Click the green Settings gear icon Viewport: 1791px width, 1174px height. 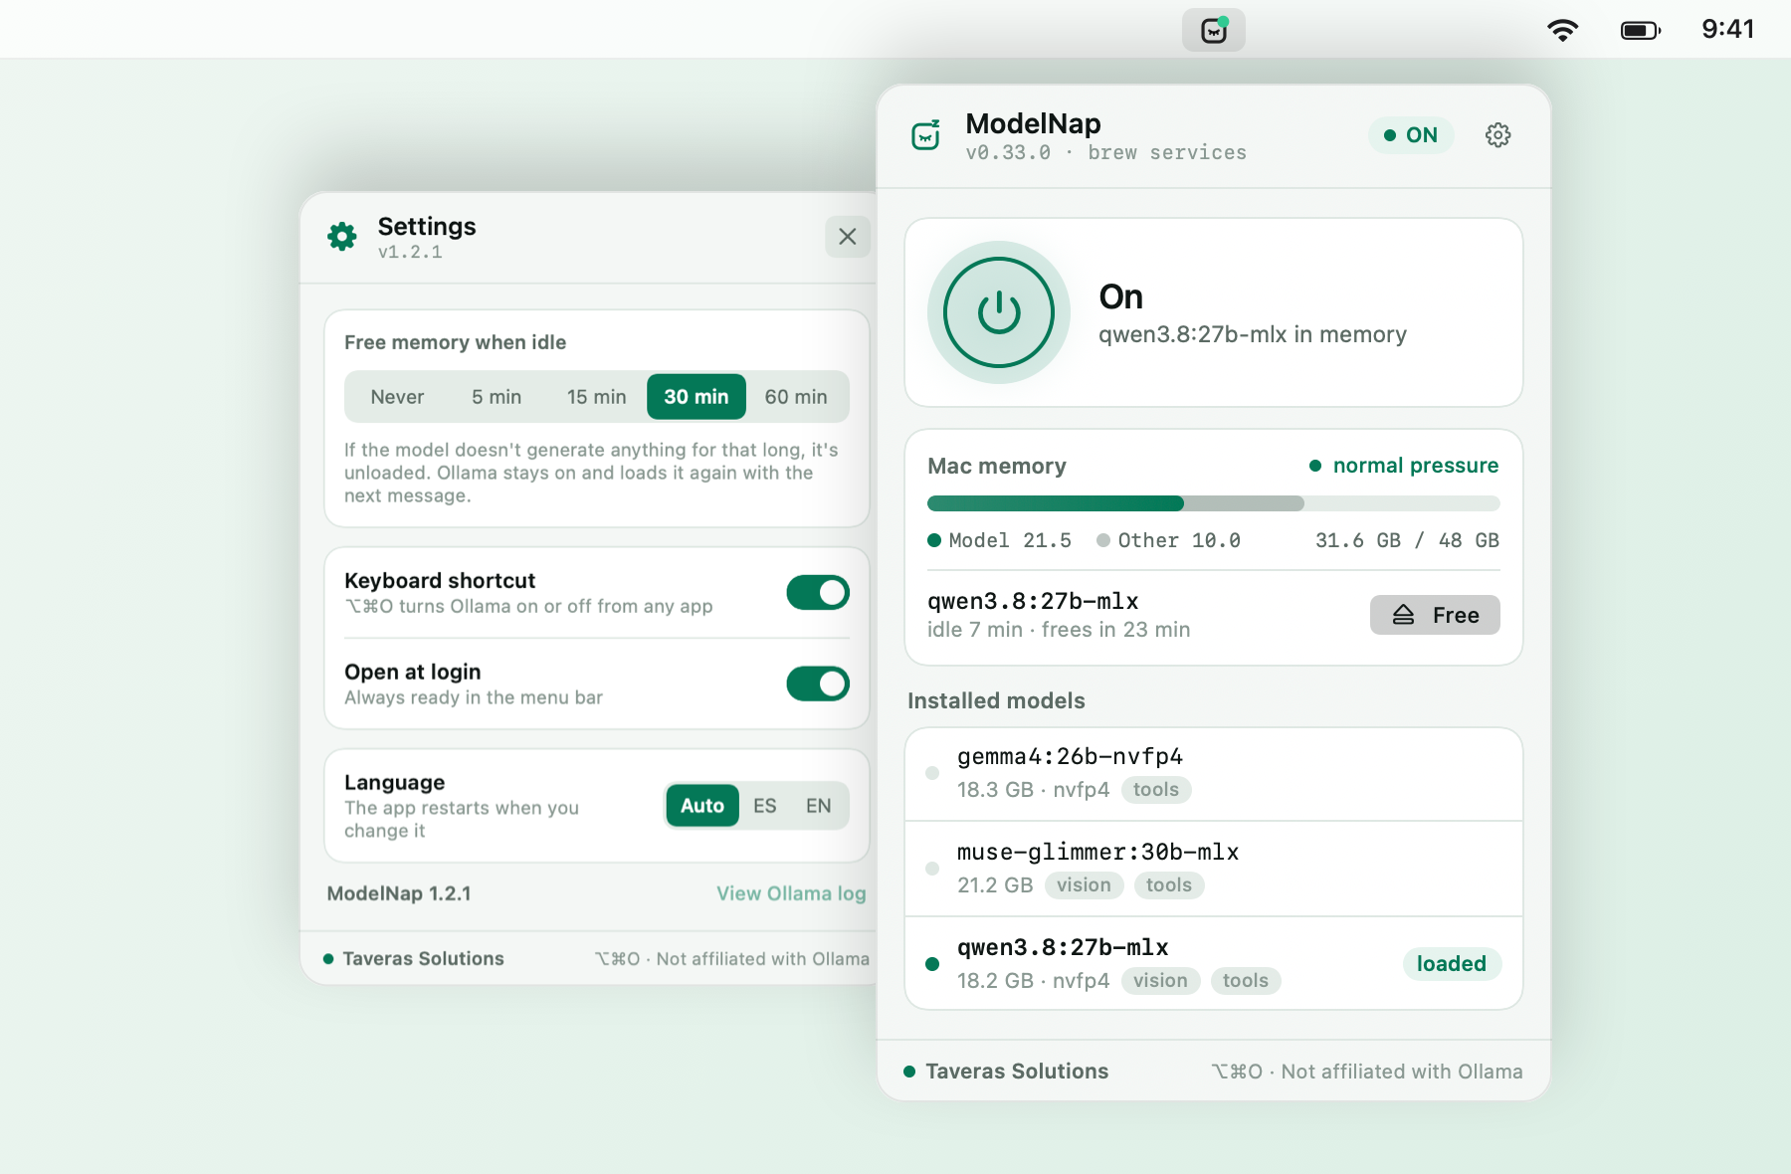coord(342,237)
